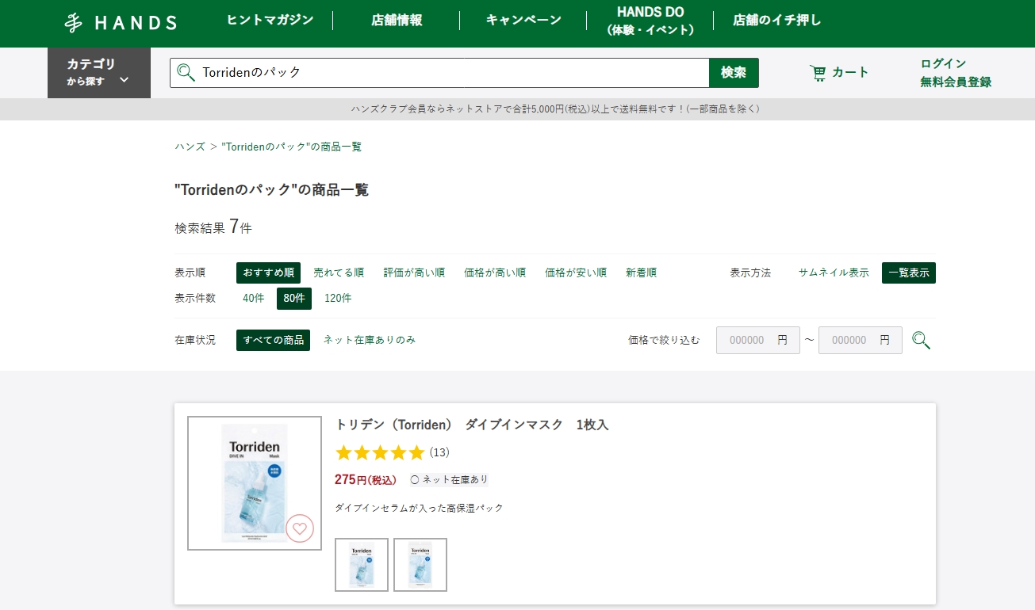Sort by 新着順
1035x610 pixels.
click(641, 273)
